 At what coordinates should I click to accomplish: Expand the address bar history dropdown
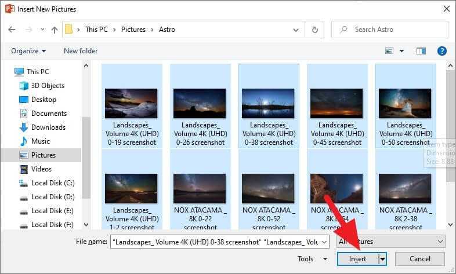[x=296, y=30]
